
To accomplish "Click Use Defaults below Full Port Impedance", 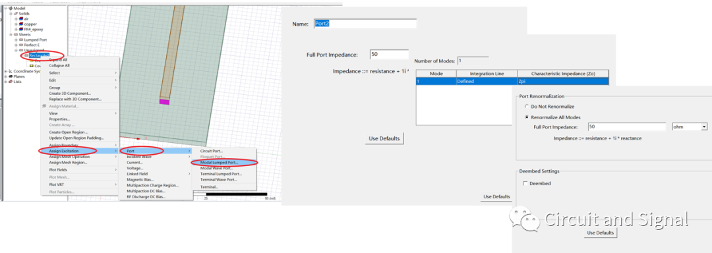I will click(384, 138).
